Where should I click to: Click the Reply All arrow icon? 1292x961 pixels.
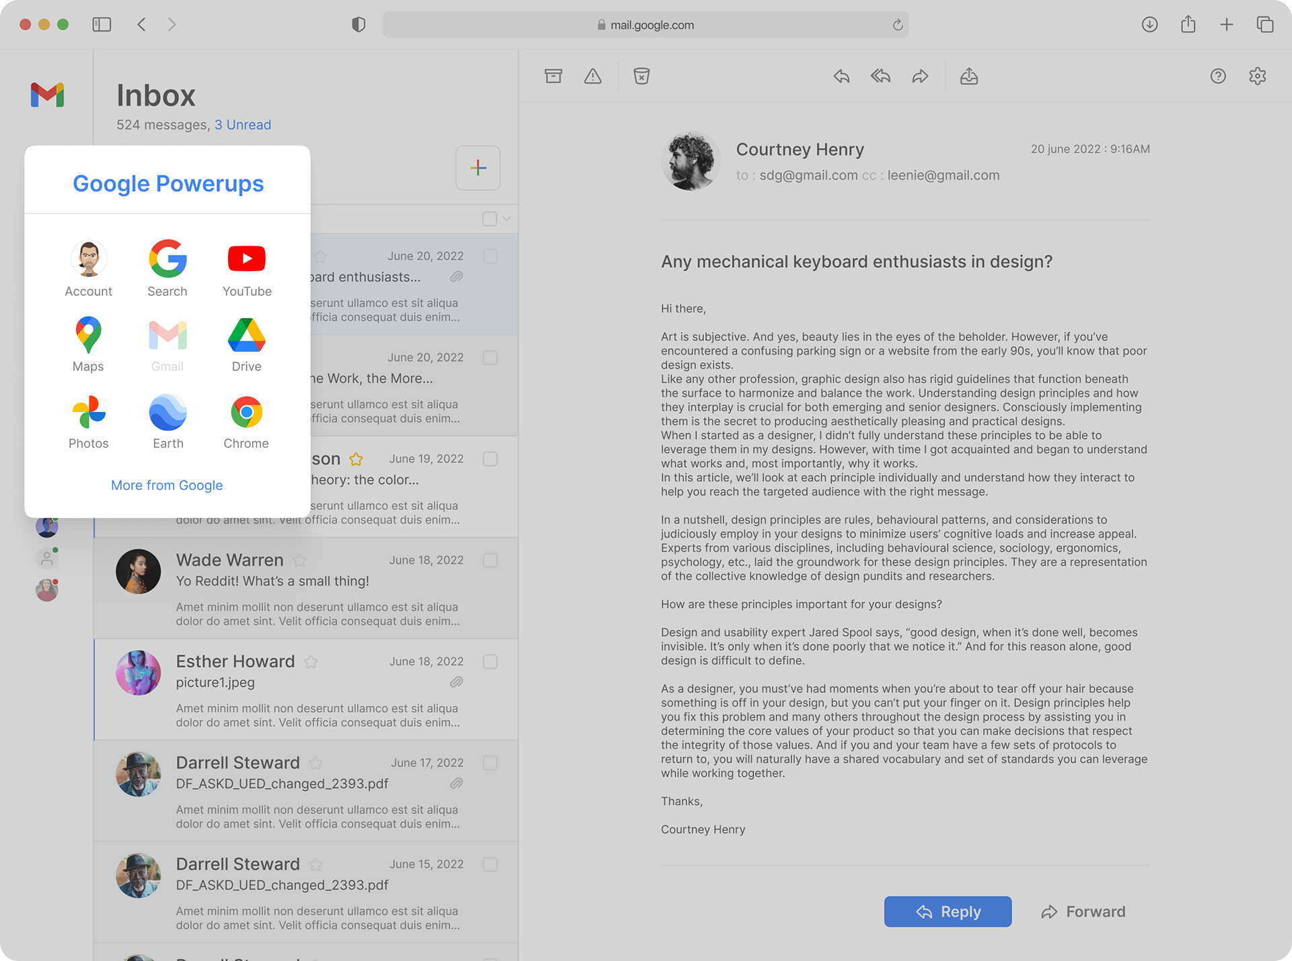tap(880, 76)
